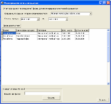The width and height of the screenshot is (111, 104).
Task: Click the Сформировать отчет button
Action: tap(12, 26)
